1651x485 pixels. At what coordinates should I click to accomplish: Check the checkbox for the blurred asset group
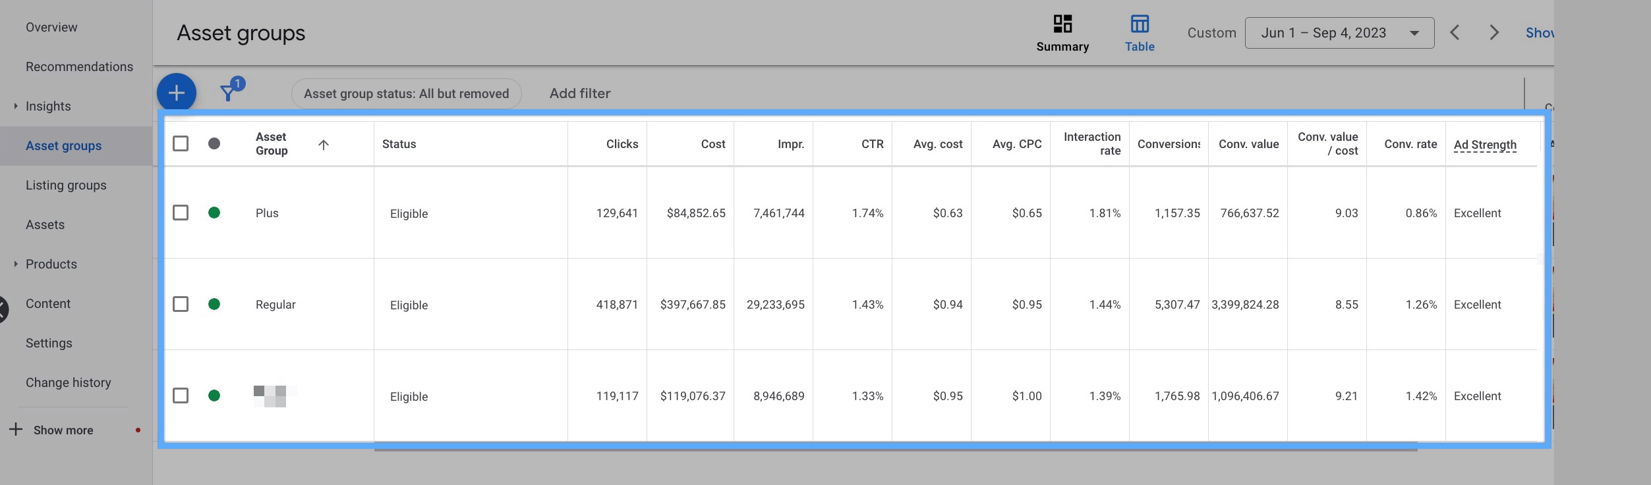point(181,396)
